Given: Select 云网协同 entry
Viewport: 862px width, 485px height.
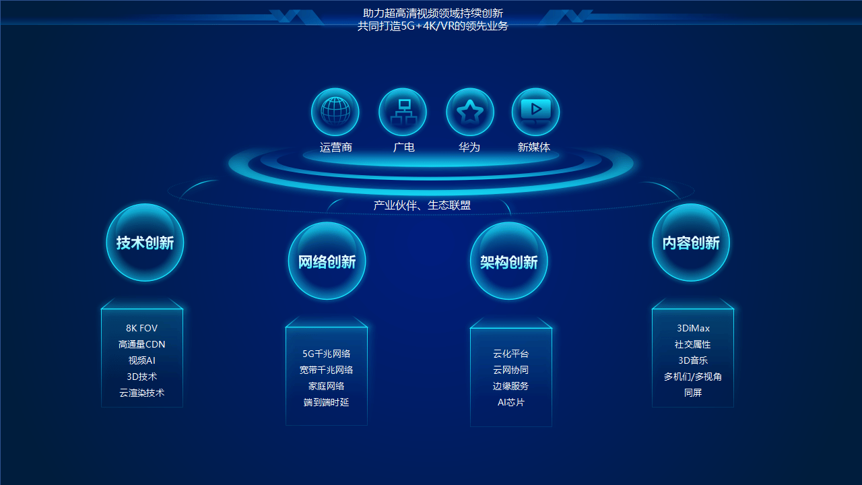Looking at the screenshot, I should (511, 370).
